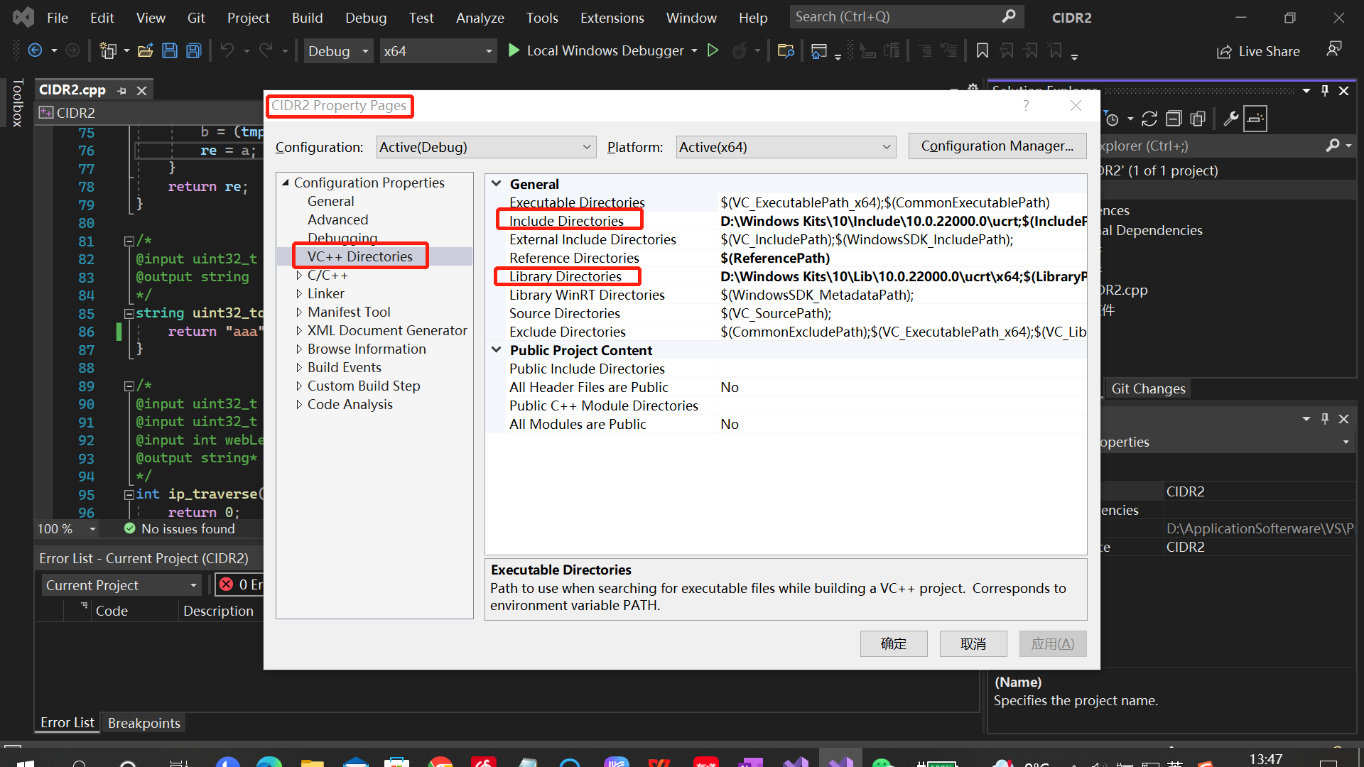Open the Solution Configurations Debug dropdown
The width and height of the screenshot is (1364, 767).
pyautogui.click(x=339, y=51)
